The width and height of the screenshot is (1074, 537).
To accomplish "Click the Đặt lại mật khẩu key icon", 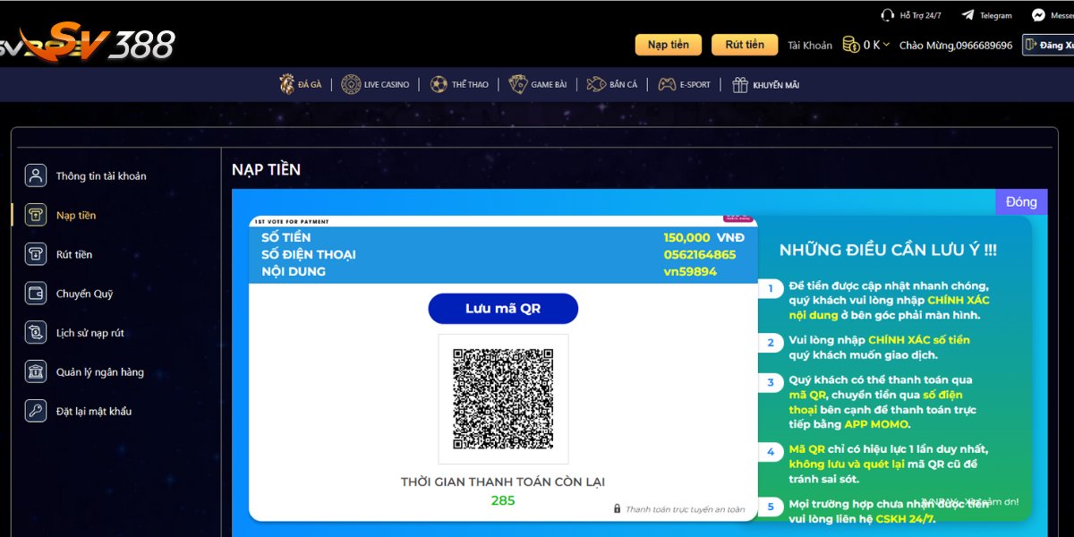I will [36, 411].
